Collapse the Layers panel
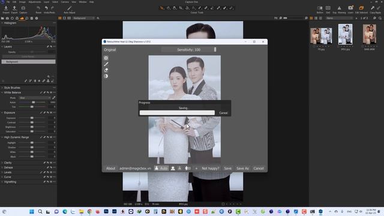Image resolution: width=384 pixels, height=216 pixels. click(2, 47)
